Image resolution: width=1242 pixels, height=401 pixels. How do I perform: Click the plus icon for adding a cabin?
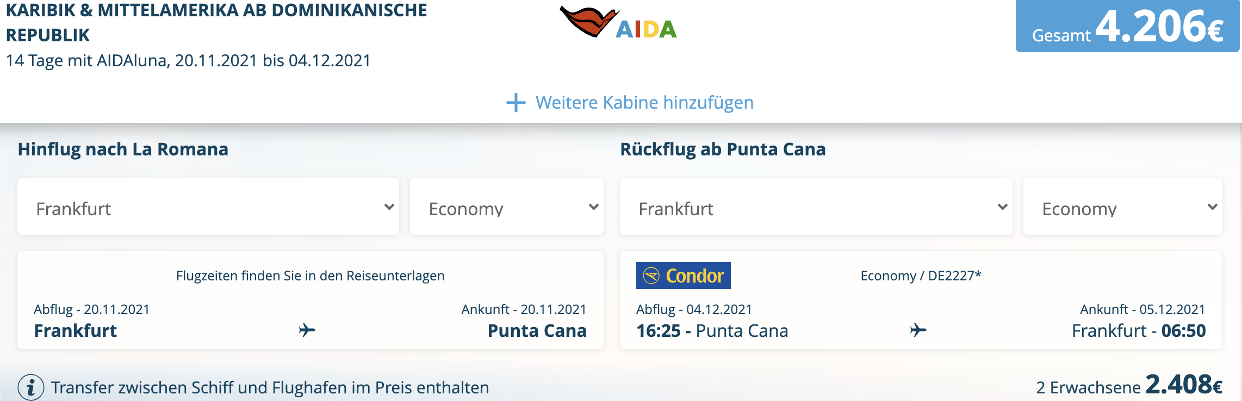point(516,102)
